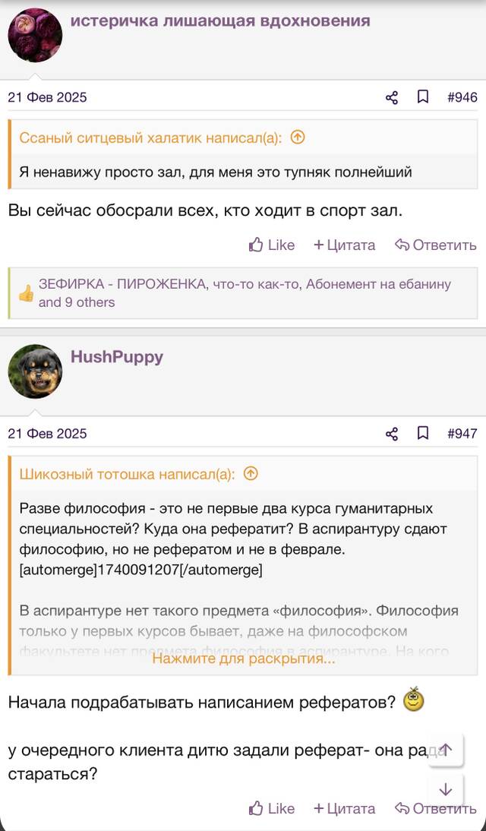This screenshot has height=831, width=486.
Task: Jump to quoted post by Шикозный тотошка
Action: 250,474
